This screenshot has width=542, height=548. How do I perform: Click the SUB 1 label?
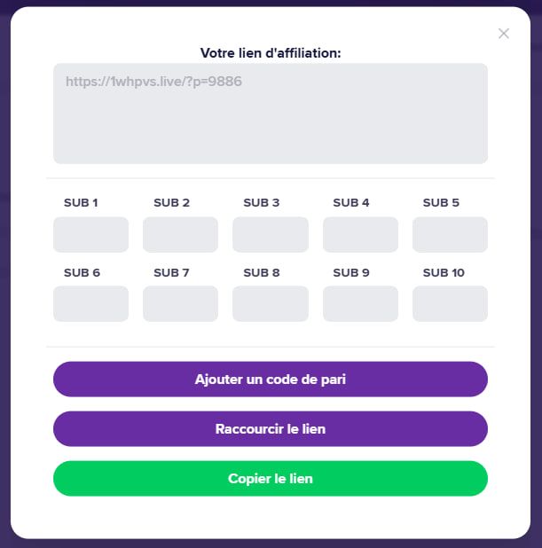[x=81, y=203]
